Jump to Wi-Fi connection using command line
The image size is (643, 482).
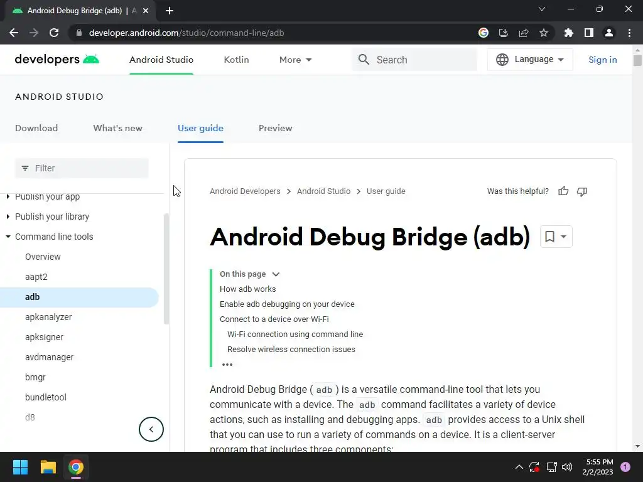(295, 335)
